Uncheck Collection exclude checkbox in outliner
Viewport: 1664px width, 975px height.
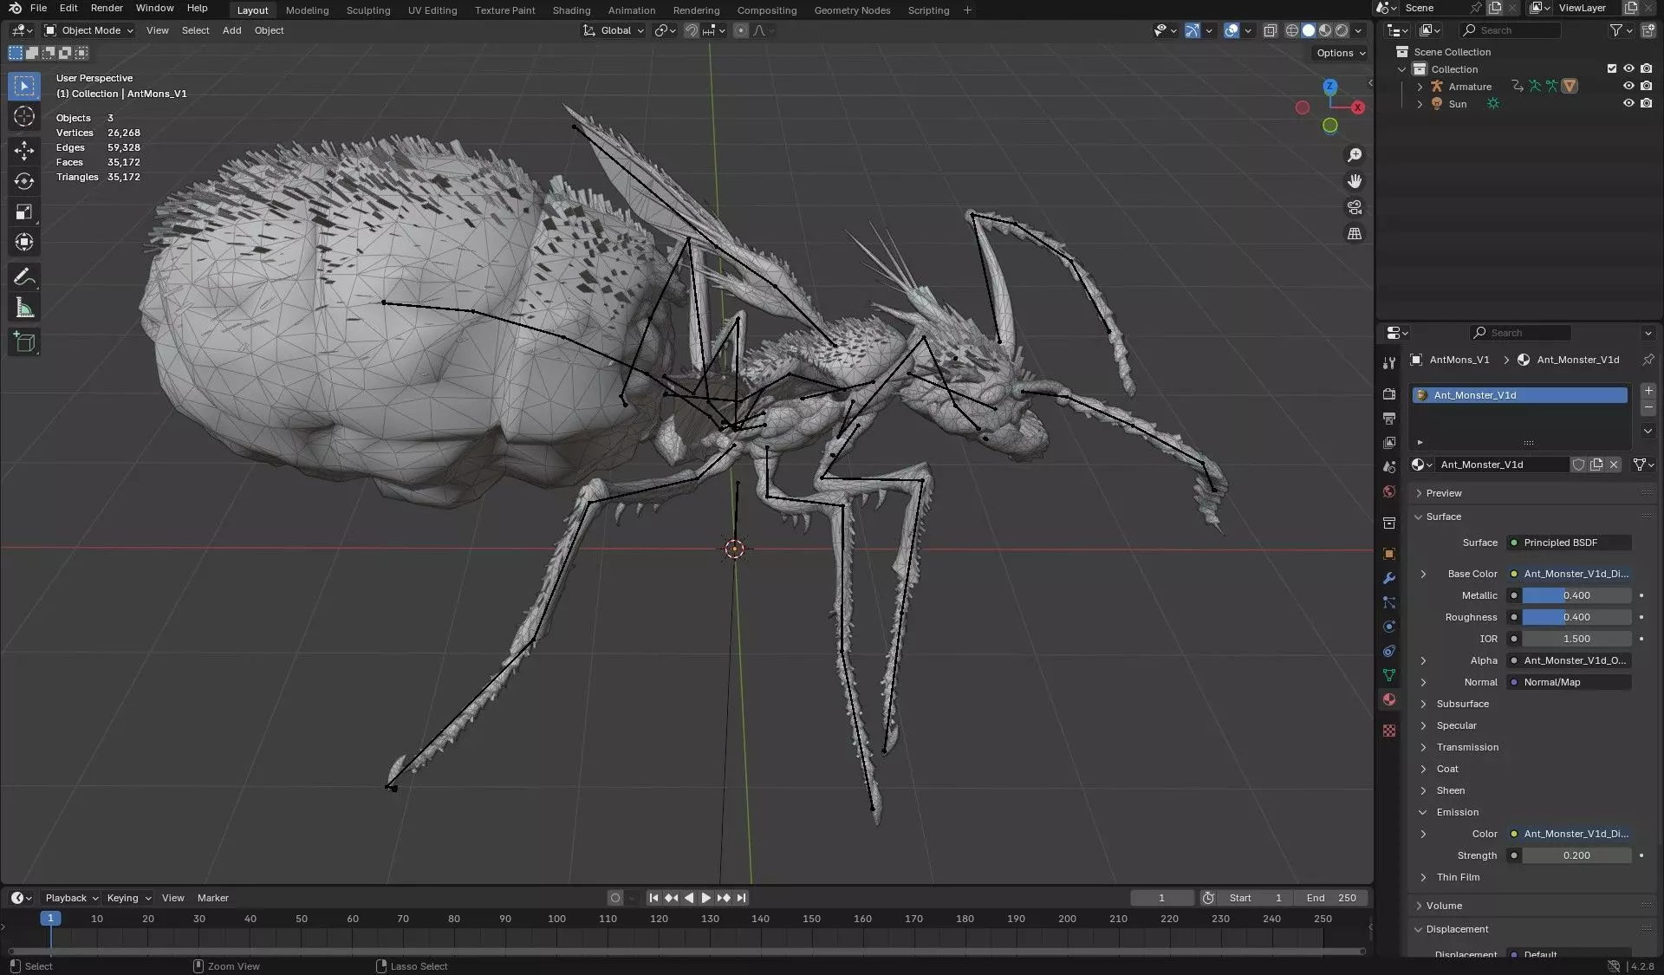tap(1612, 68)
